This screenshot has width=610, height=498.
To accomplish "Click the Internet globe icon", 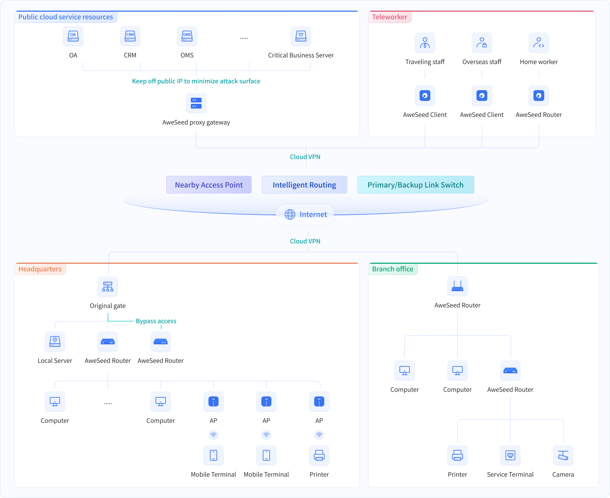I will pyautogui.click(x=290, y=214).
